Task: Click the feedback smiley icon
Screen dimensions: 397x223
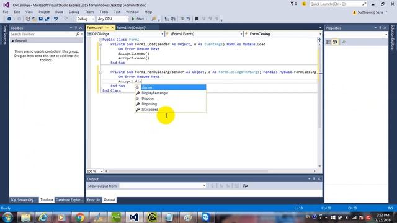Action: (304, 4)
